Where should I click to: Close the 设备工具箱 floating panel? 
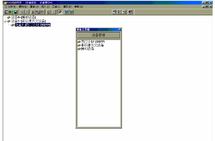click(x=119, y=29)
